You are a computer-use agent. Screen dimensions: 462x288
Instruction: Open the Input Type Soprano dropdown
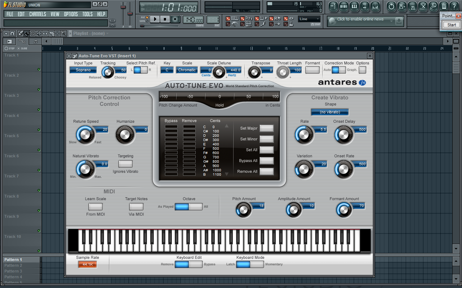(x=83, y=70)
